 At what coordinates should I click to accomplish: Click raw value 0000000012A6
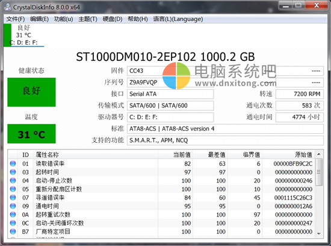click(294, 206)
